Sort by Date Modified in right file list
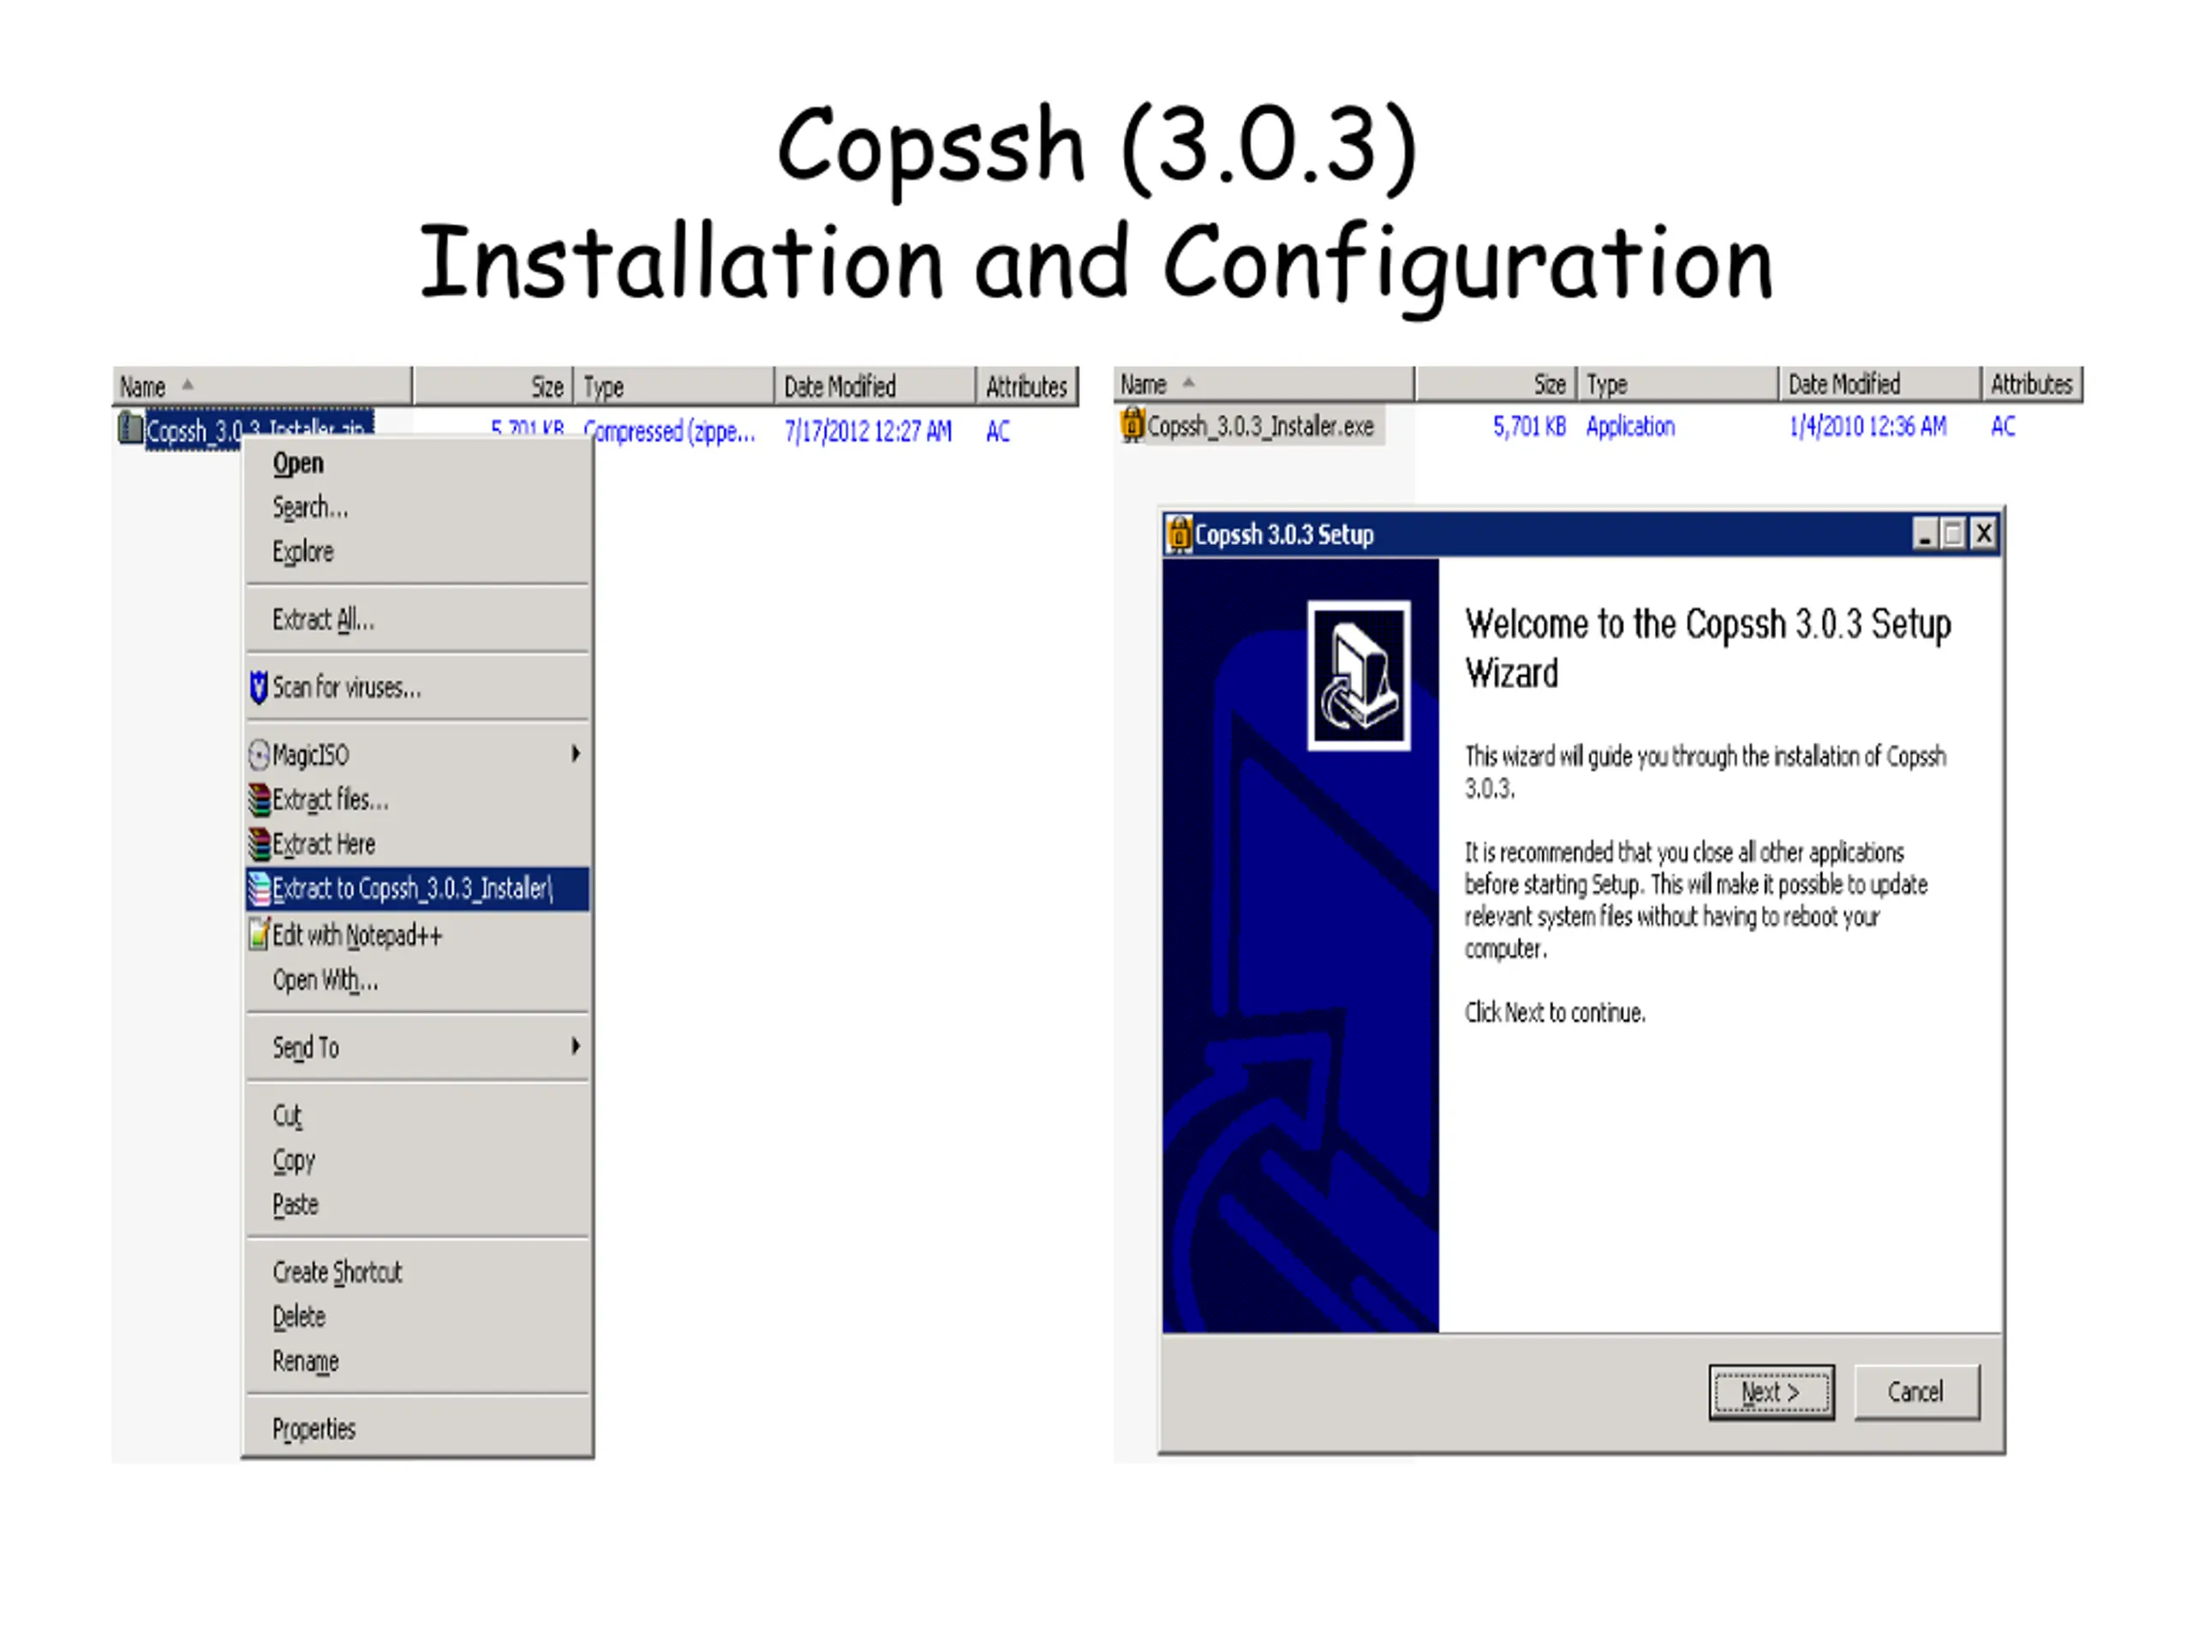2193x1645 pixels. (1879, 384)
